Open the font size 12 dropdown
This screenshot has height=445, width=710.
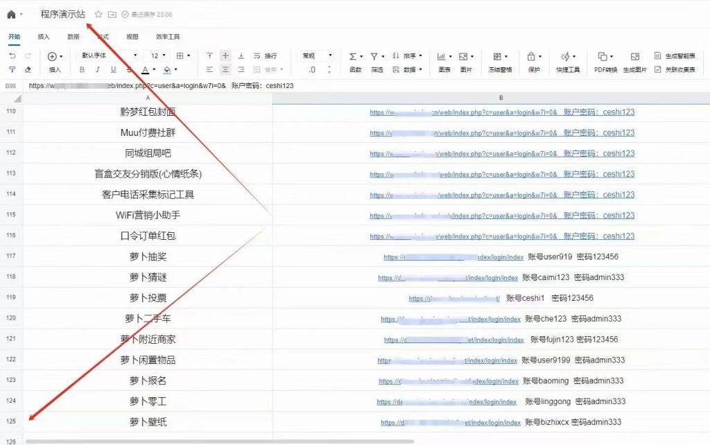[157, 55]
